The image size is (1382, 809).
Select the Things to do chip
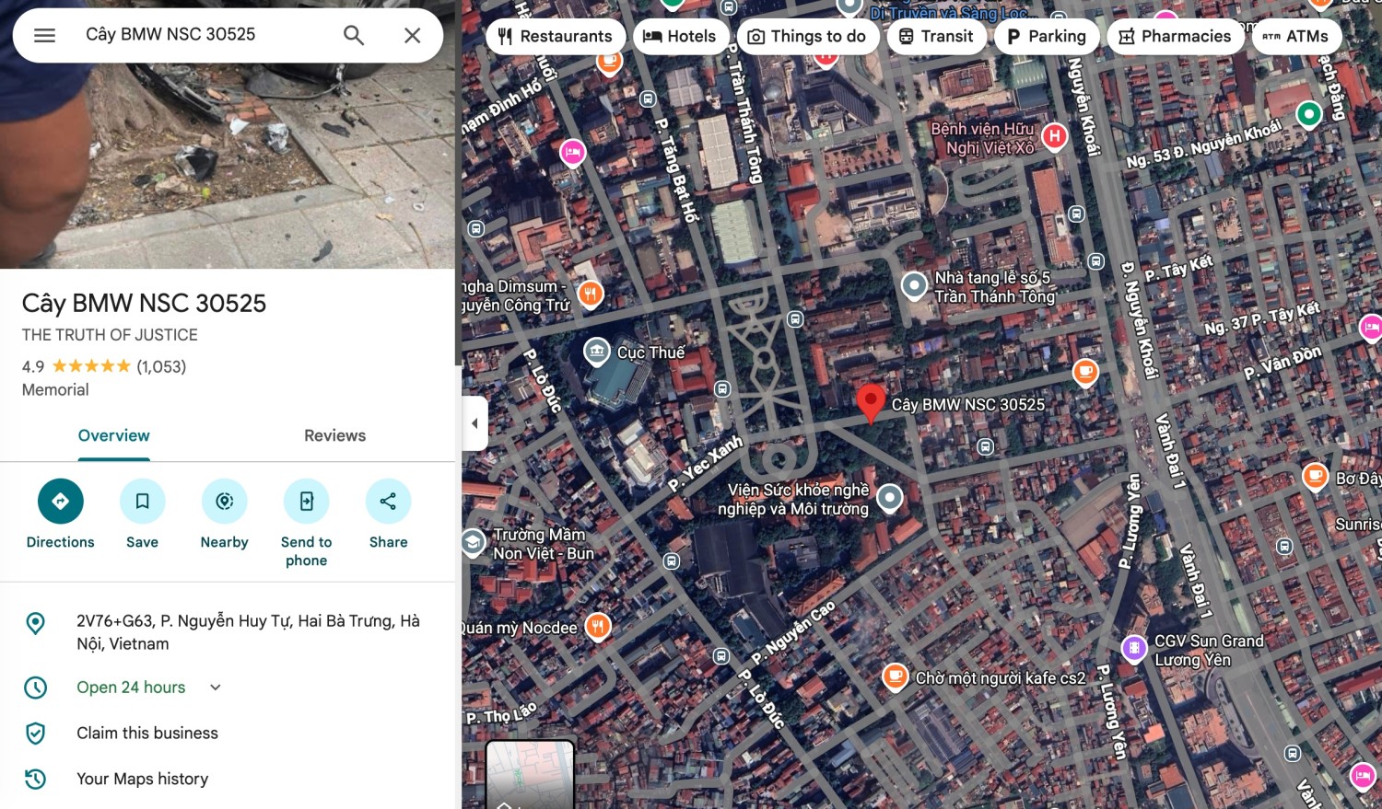point(808,36)
